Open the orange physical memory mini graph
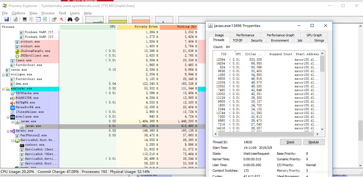The width and height of the screenshot is (363, 177). tap(141, 20)
